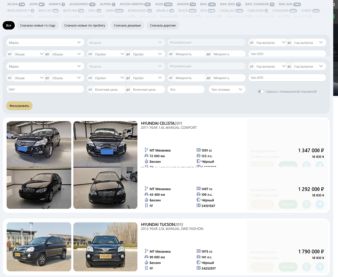Expand the Тип топлива dropdown
Screen dimensions: 338x277
pos(227,89)
